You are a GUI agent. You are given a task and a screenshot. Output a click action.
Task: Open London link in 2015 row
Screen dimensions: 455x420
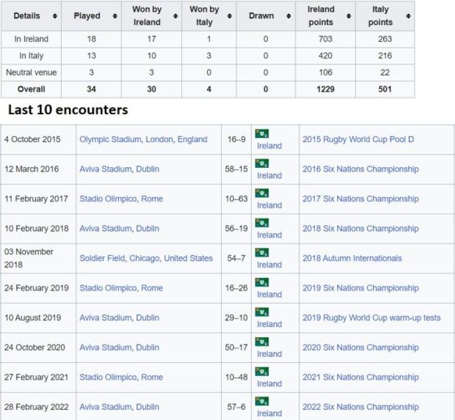pyautogui.click(x=159, y=139)
